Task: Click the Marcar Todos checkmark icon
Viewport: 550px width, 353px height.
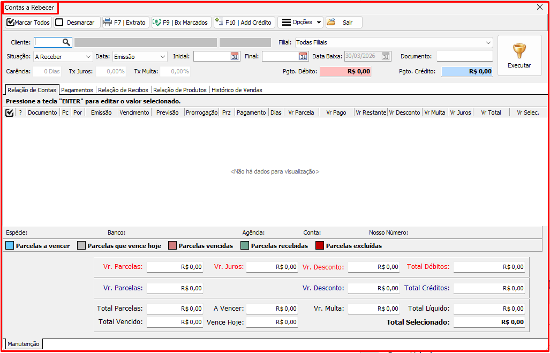Action: coord(10,22)
